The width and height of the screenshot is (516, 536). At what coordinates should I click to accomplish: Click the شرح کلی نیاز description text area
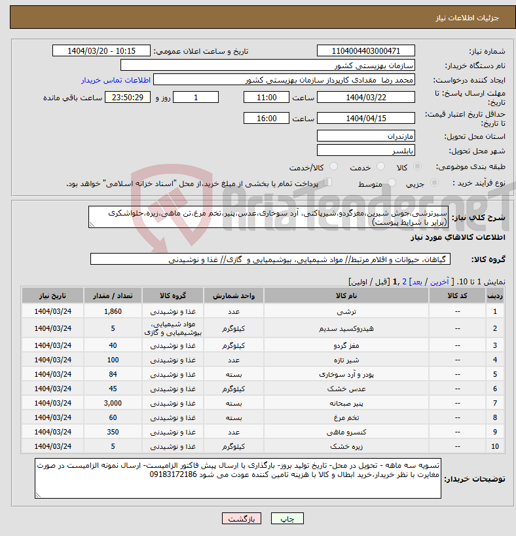point(268,217)
